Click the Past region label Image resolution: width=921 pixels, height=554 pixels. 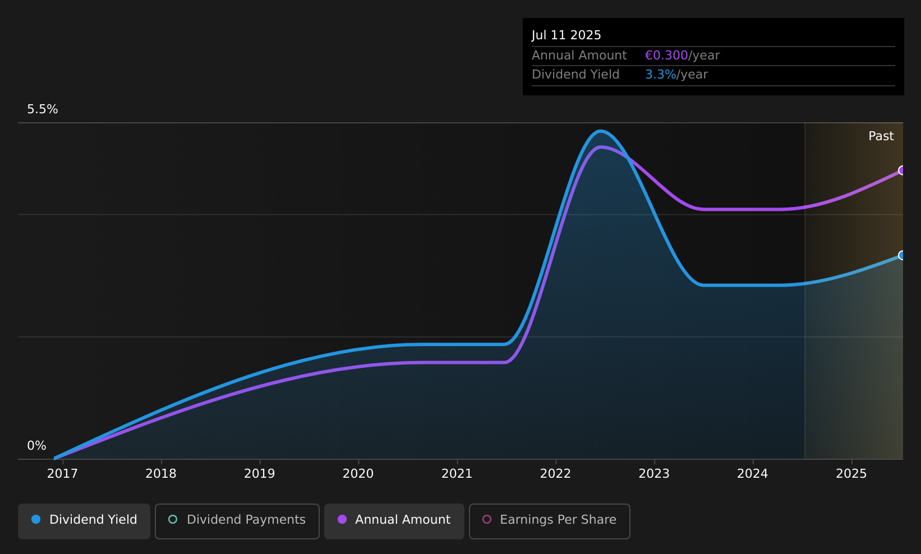point(881,136)
